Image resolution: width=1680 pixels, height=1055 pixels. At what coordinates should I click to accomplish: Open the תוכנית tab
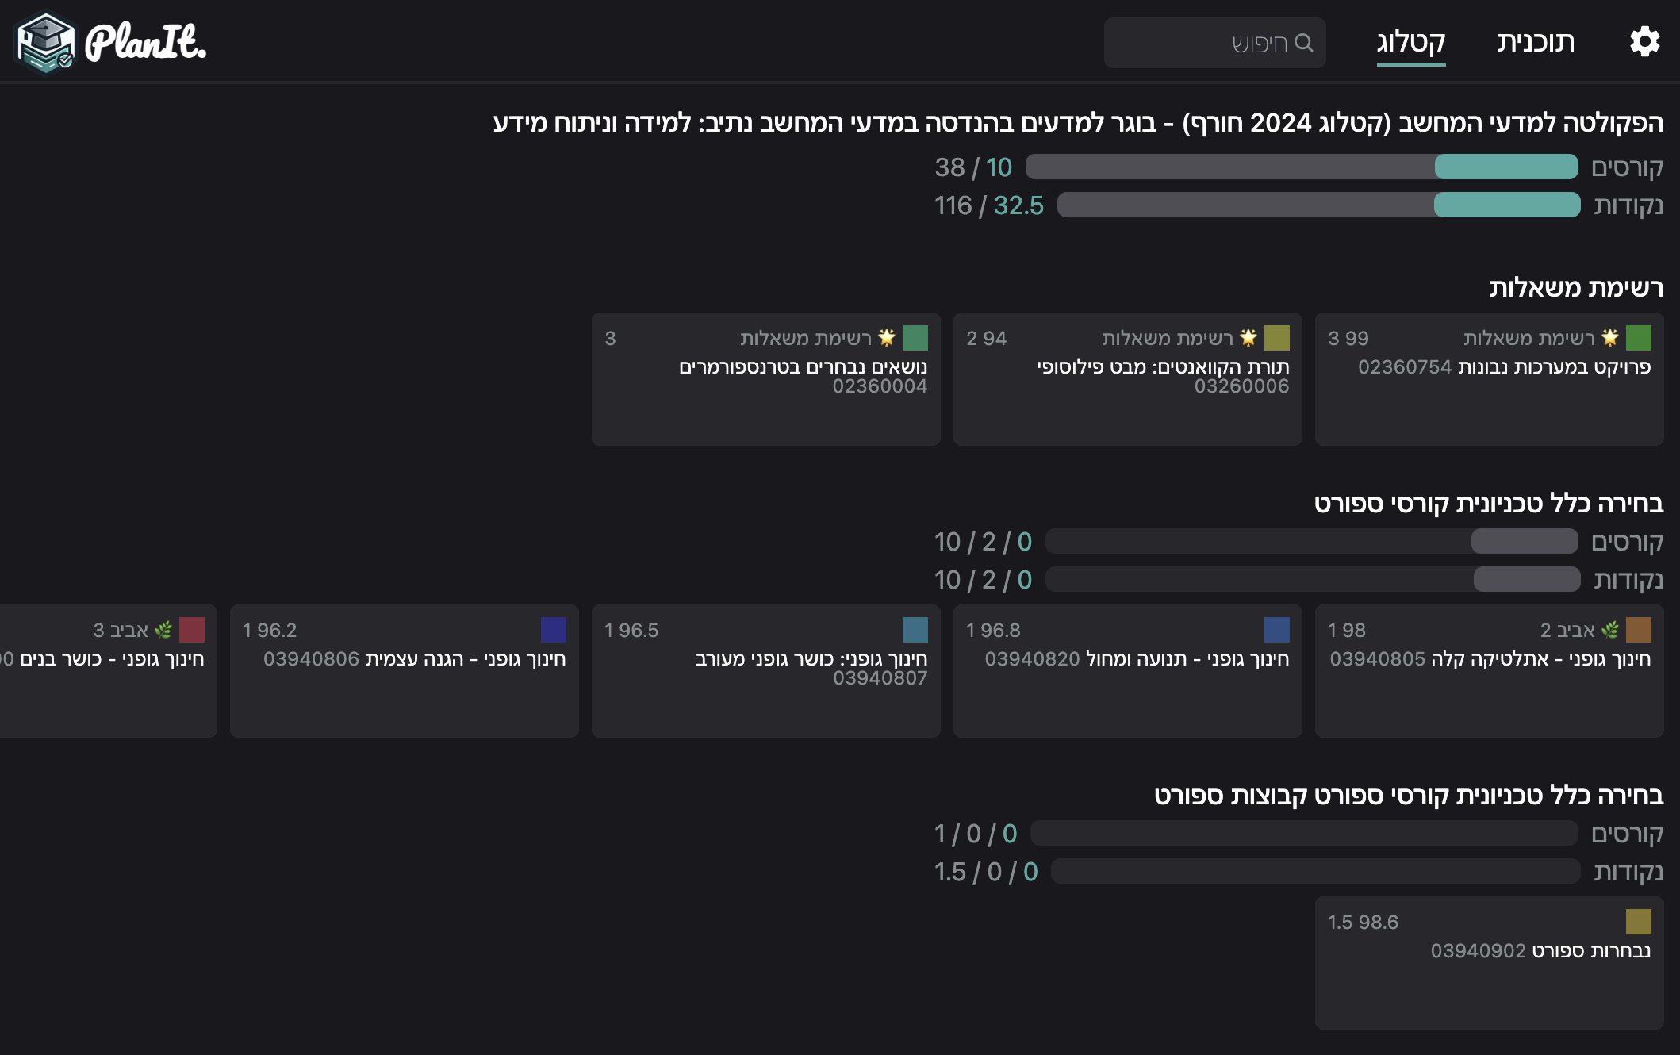coord(1536,42)
